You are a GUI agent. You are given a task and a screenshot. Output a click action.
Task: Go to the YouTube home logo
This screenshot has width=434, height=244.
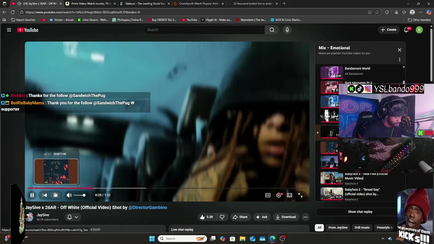coord(28,30)
